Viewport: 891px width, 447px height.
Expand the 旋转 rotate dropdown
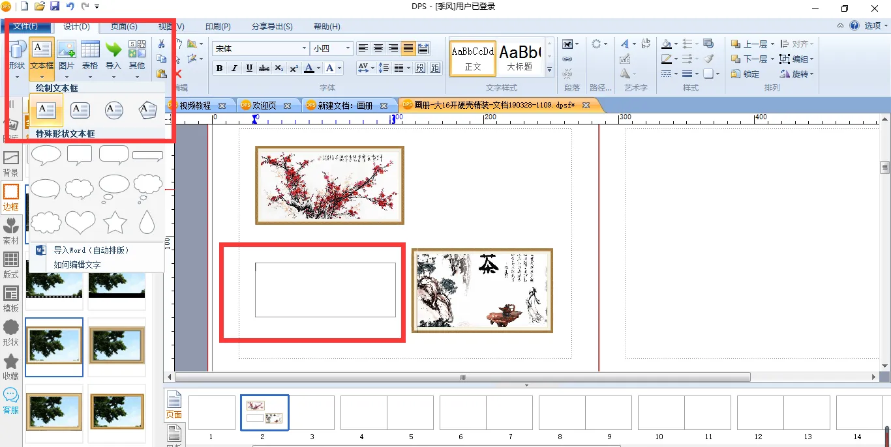[x=796, y=74]
